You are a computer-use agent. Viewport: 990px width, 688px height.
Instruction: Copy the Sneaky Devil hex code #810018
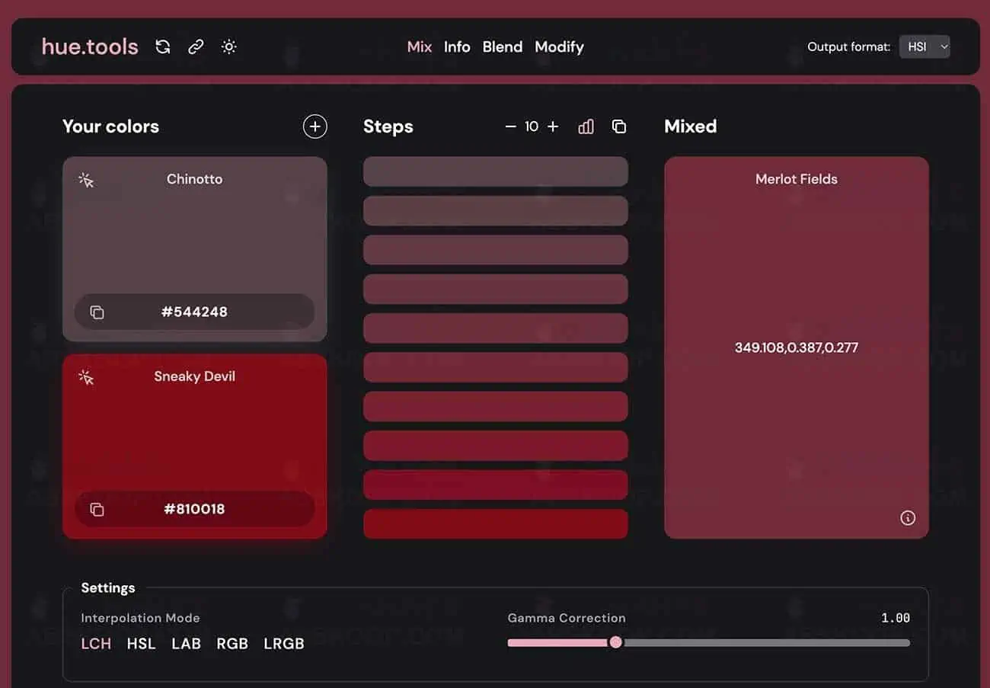[x=194, y=509]
